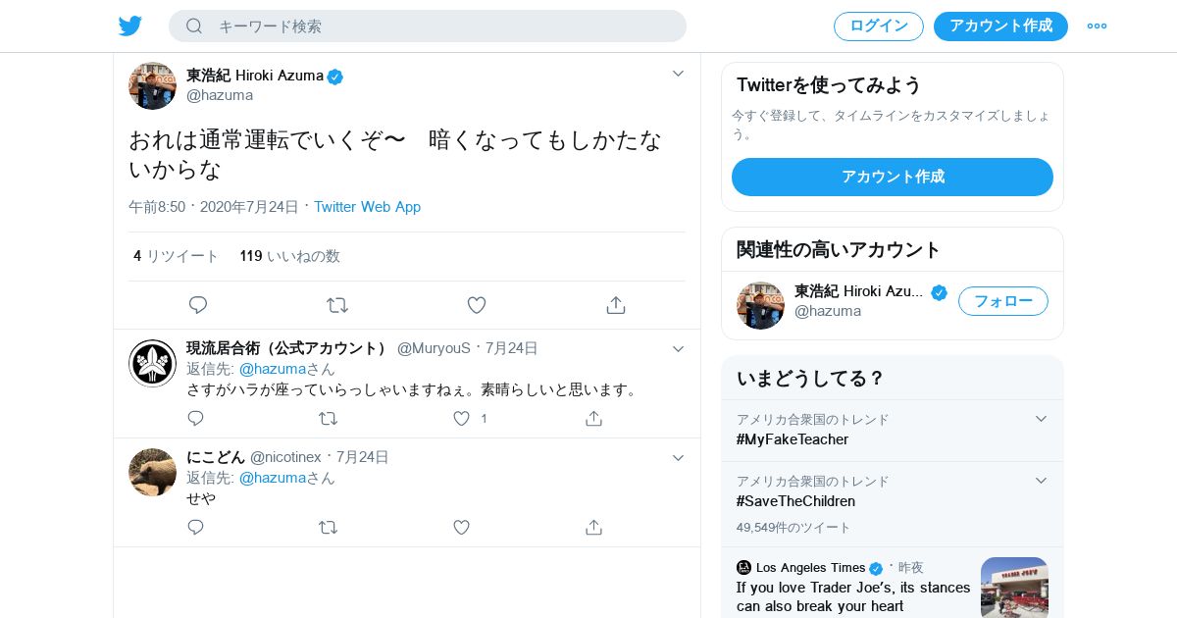Click the Twitter bird logo
The image size is (1177, 618).
click(130, 26)
